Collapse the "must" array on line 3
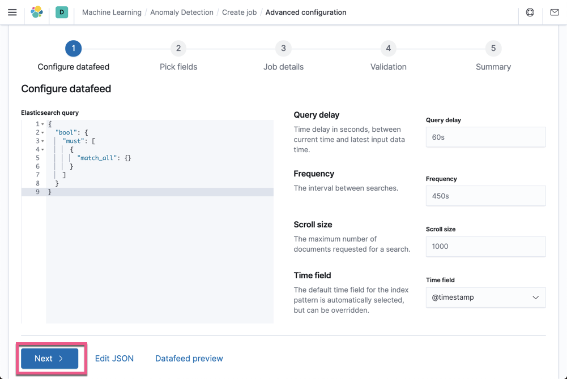The image size is (567, 379). click(42, 141)
